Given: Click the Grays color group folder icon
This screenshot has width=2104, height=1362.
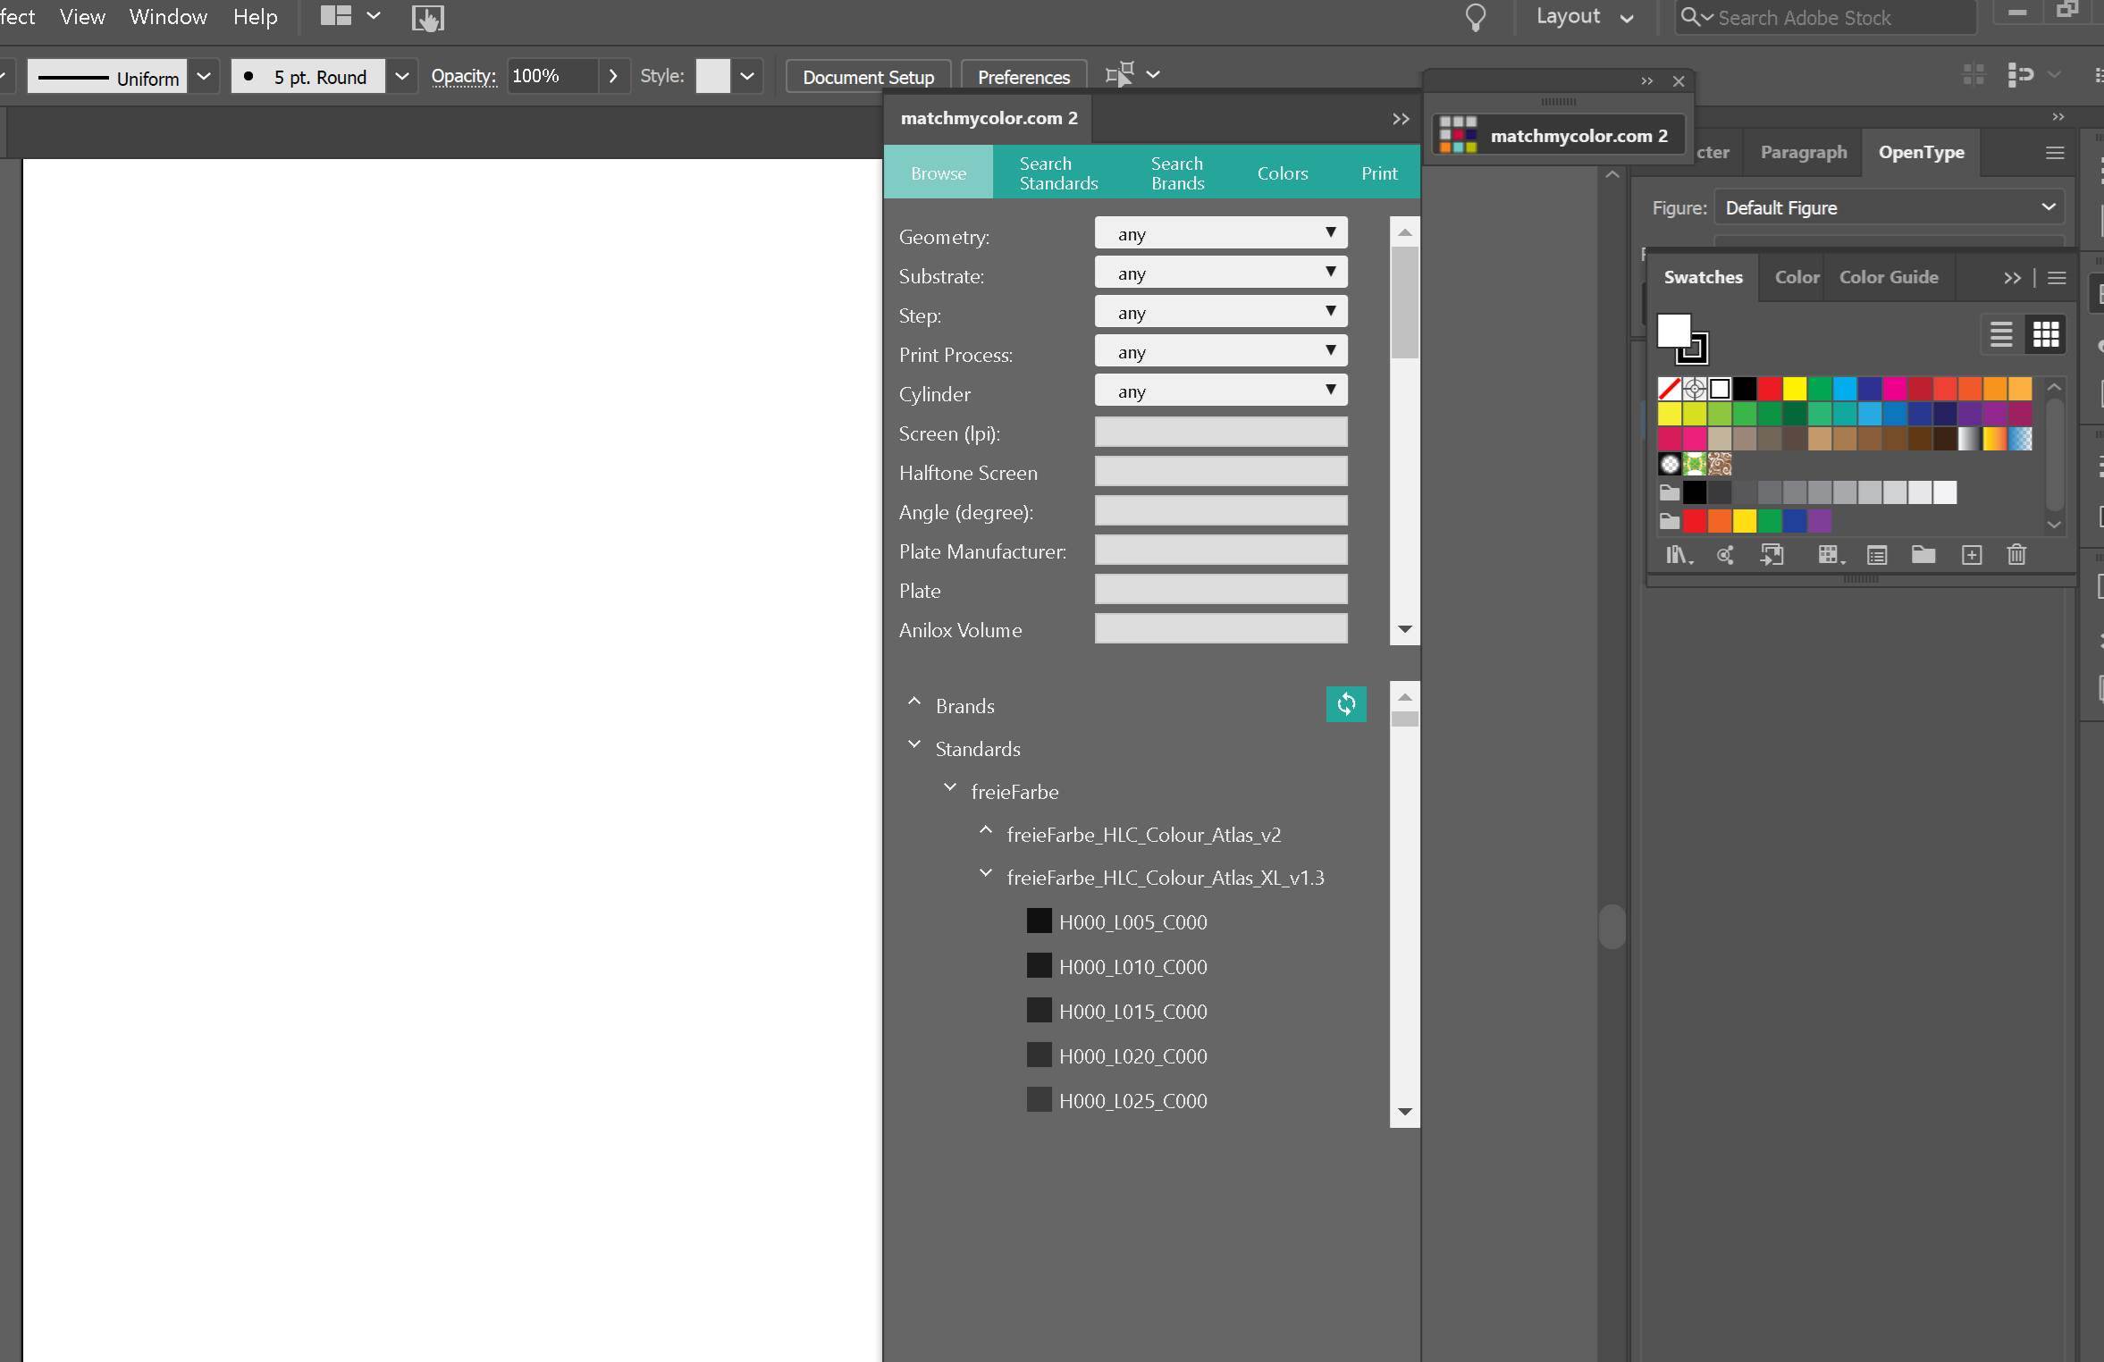Looking at the screenshot, I should (x=1669, y=492).
